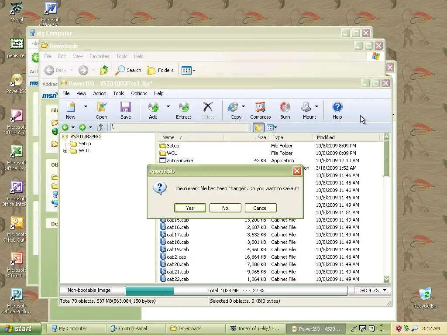
Task: Select VS2010B2PRO root in tree
Action: pos(85,137)
